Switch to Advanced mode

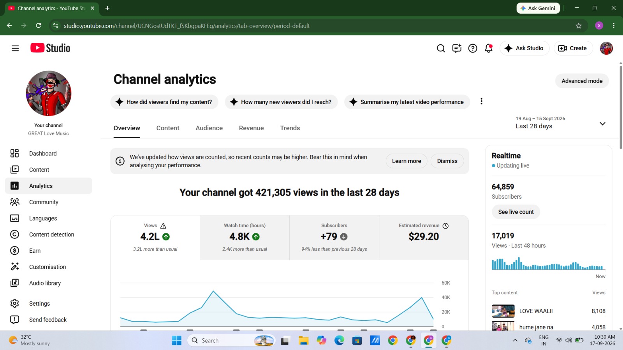[x=582, y=81]
